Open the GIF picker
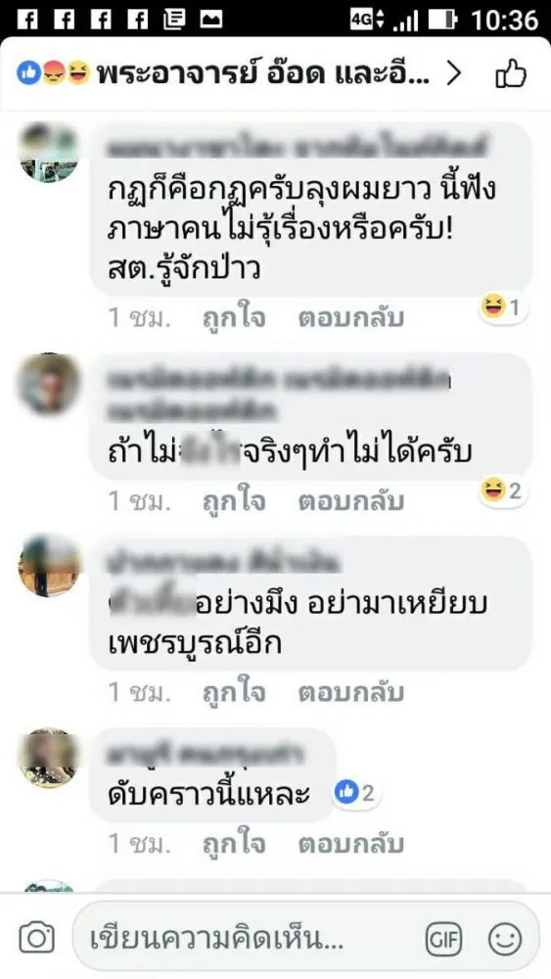Image resolution: width=551 pixels, height=979 pixels. [x=443, y=938]
